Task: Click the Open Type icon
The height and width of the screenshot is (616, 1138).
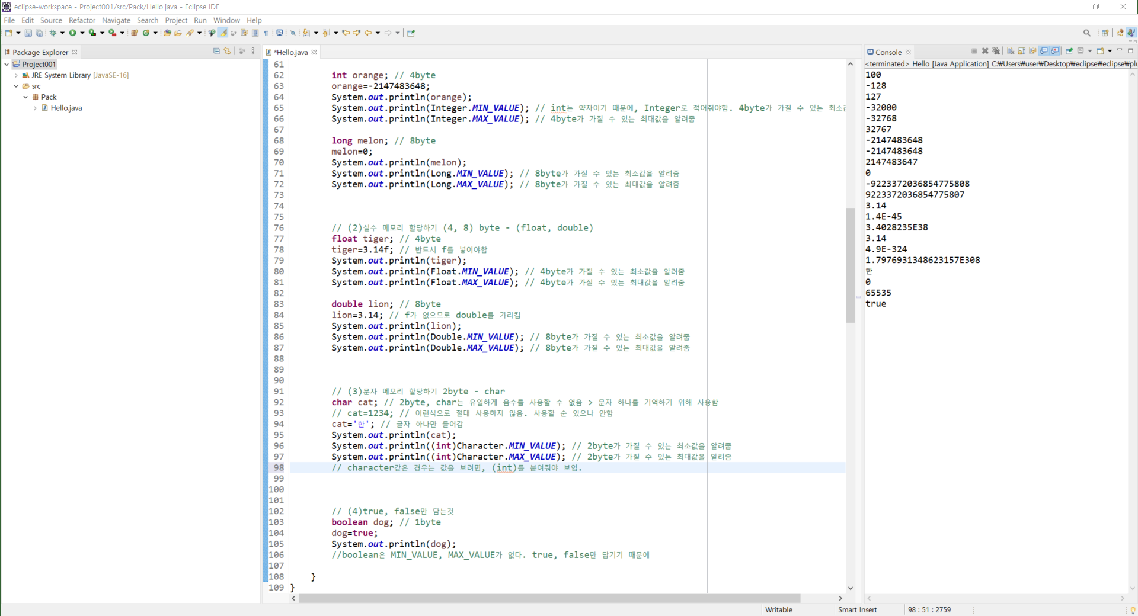Action: point(167,33)
